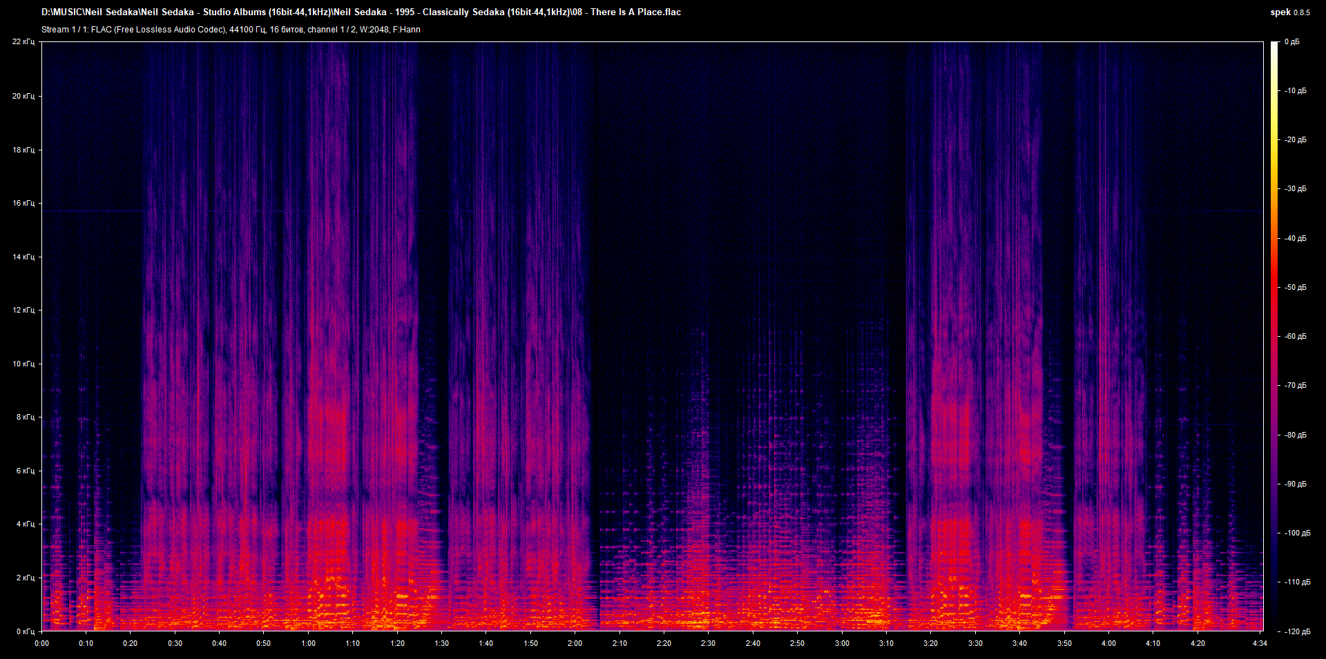Click the '3:00' time axis label
The width and height of the screenshot is (1326, 659).
pyautogui.click(x=842, y=643)
